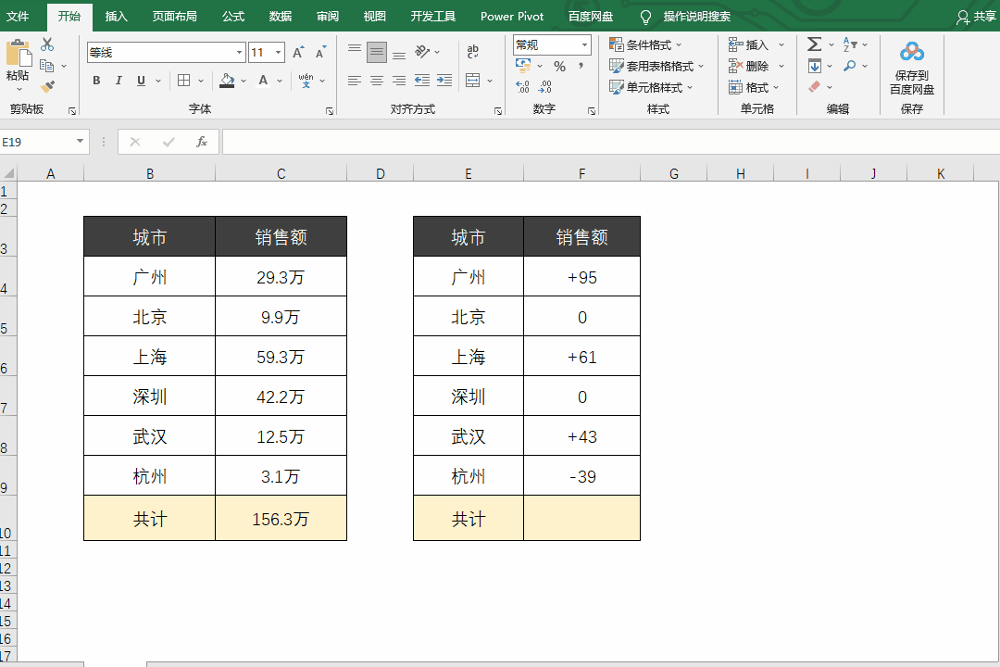Viewport: 1000px width, 667px height.
Task: Click the Name Box showing E19
Action: click(37, 142)
